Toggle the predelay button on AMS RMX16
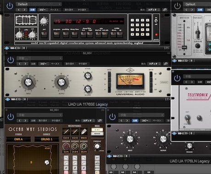 pyautogui.click(x=66, y=35)
